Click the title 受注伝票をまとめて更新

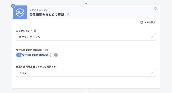[x=47, y=15]
